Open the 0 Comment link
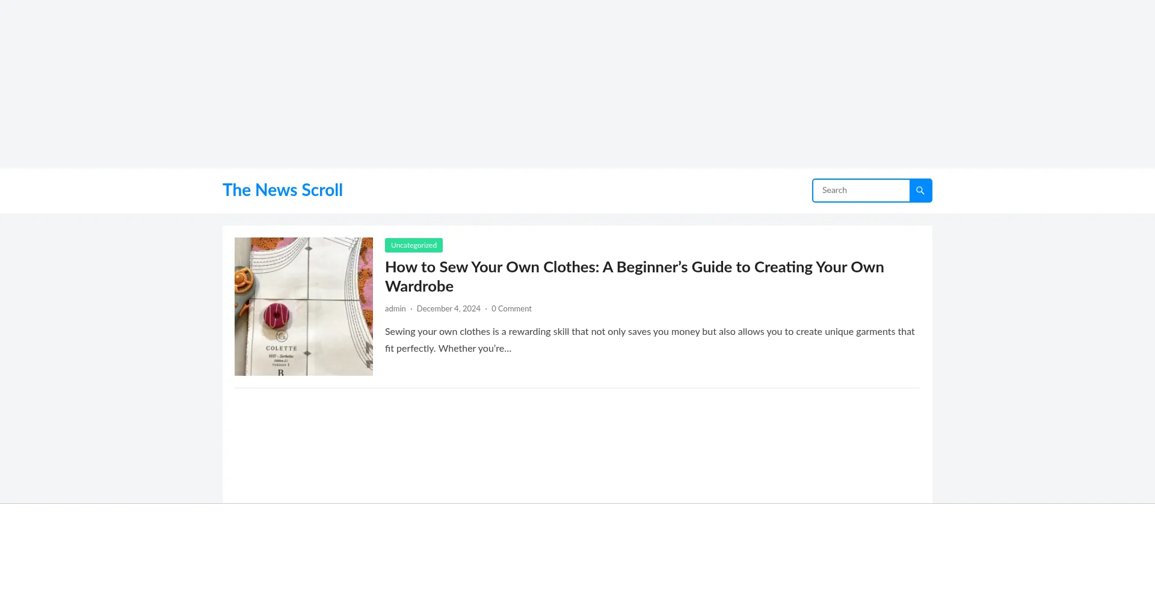This screenshot has width=1155, height=597. [x=511, y=309]
